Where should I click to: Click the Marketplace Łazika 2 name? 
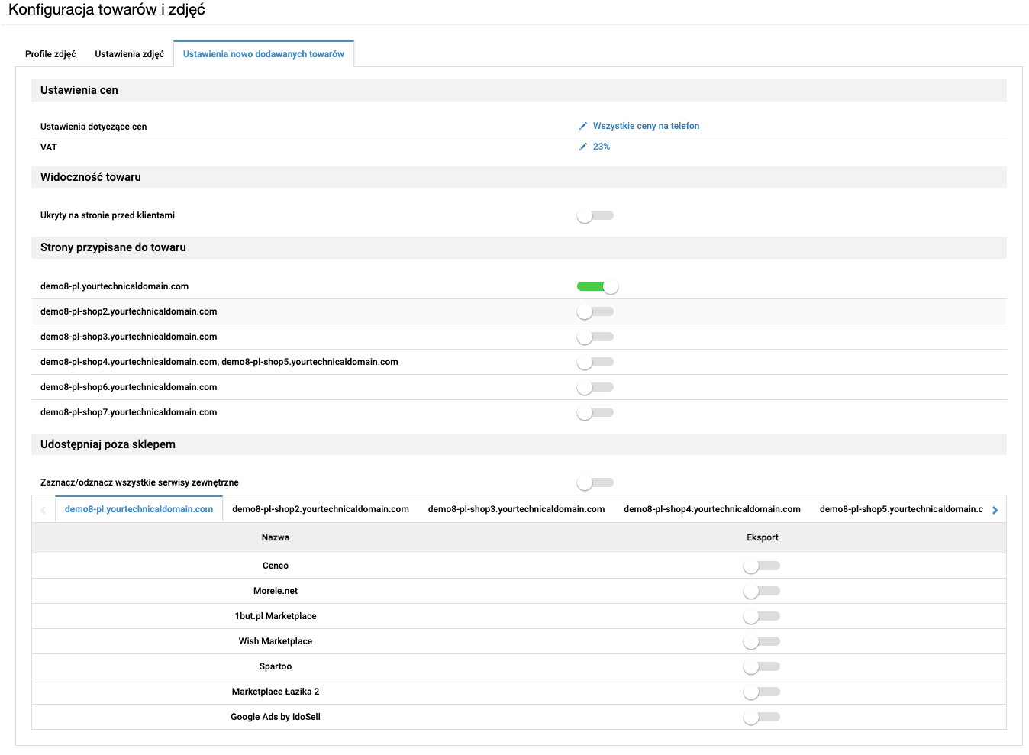click(276, 692)
